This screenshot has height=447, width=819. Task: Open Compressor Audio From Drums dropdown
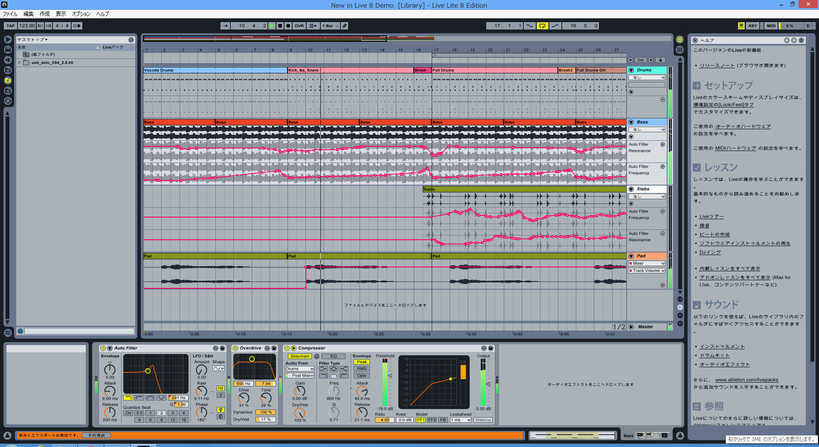(x=299, y=369)
